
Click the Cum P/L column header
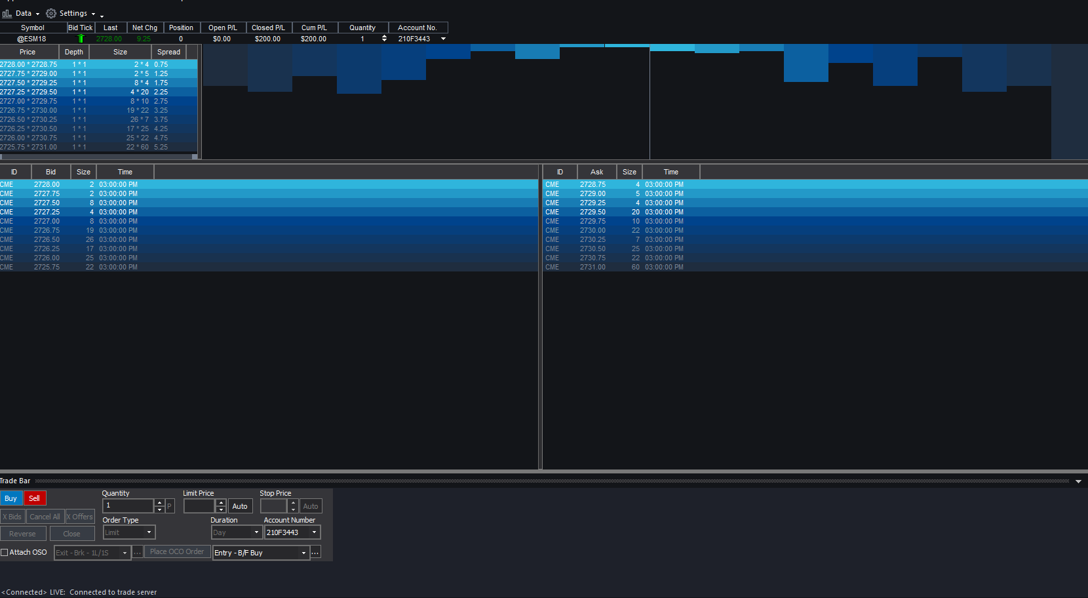314,28
